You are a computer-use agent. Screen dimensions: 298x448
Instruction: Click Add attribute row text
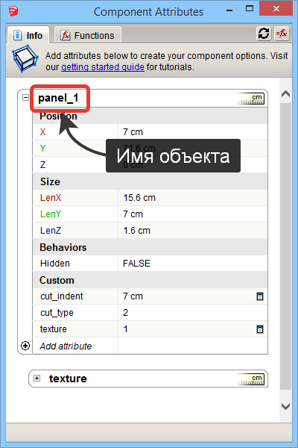click(66, 346)
